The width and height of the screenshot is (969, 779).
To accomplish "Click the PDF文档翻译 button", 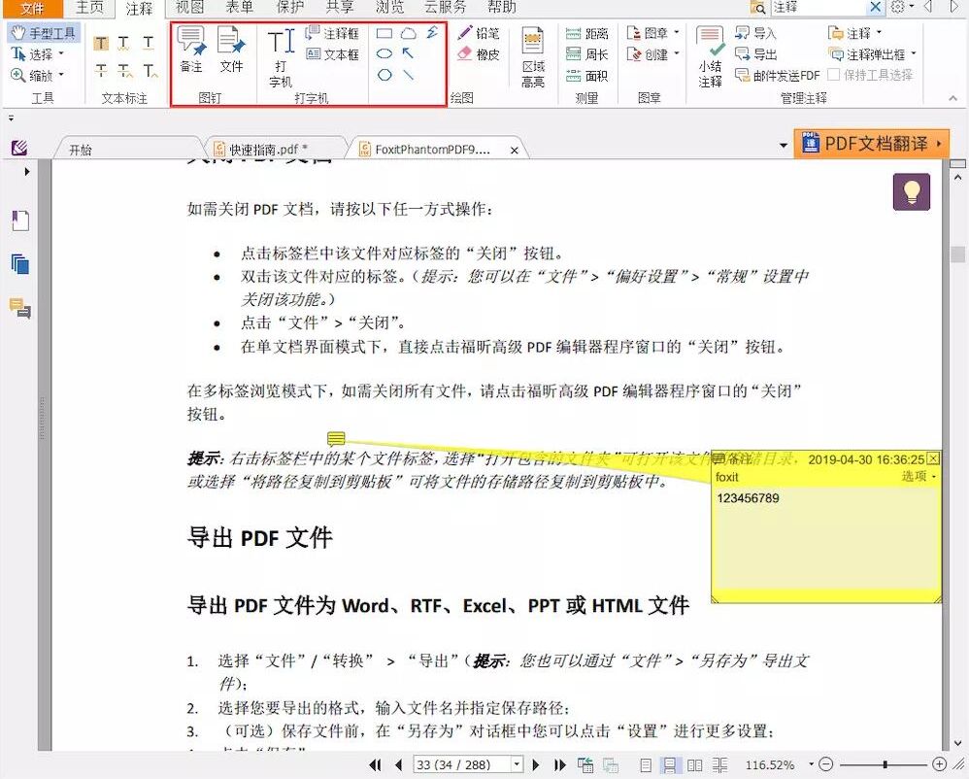I will pos(872,143).
